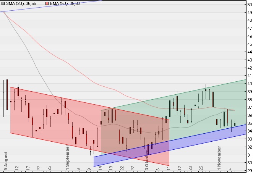Click the 30 price axis label
This screenshot has width=253, height=173.
click(250, 163)
